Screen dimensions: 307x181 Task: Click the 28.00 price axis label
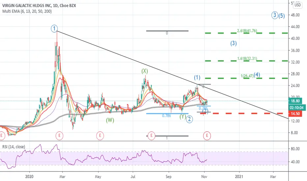click(295, 74)
